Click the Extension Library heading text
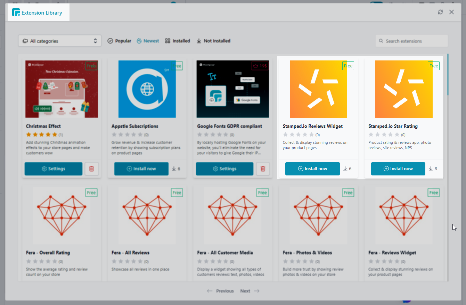466x305 pixels. [42, 13]
